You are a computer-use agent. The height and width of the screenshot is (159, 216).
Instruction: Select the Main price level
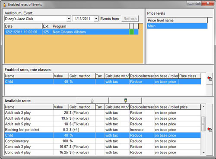coord(177,26)
